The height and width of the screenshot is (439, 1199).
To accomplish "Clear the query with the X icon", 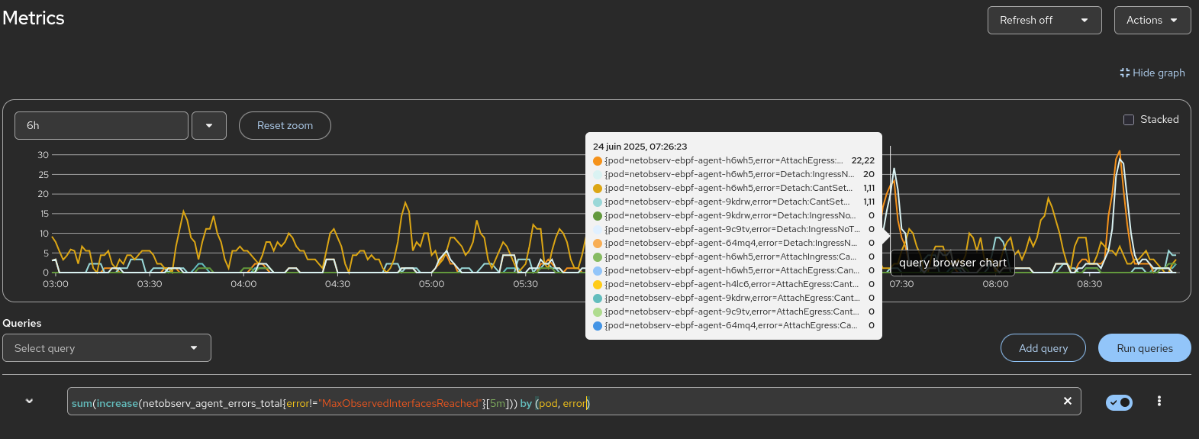I will pos(1067,402).
